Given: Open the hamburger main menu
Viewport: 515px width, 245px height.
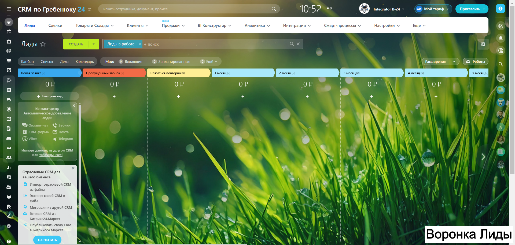Looking at the screenshot, I should pos(9,9).
